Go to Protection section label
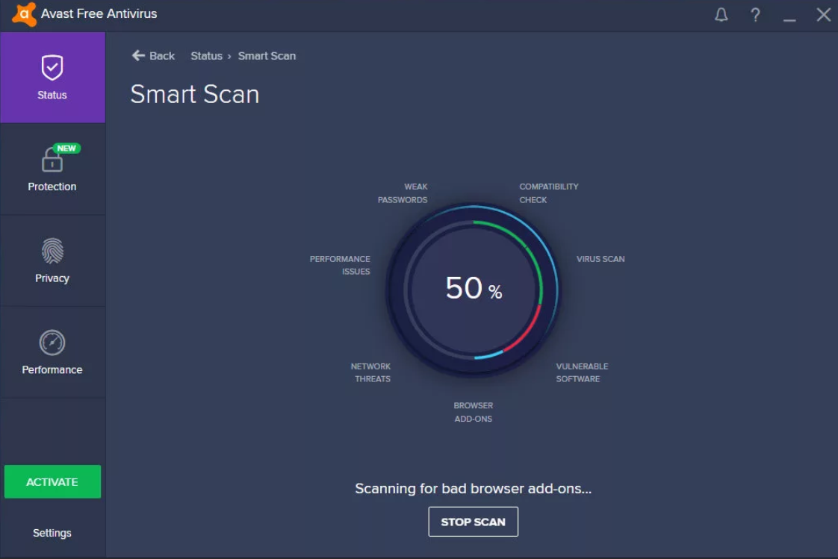 (x=52, y=187)
